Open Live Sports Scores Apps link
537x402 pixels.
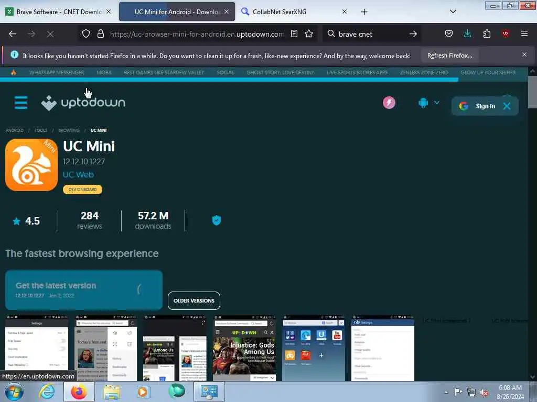pyautogui.click(x=357, y=72)
